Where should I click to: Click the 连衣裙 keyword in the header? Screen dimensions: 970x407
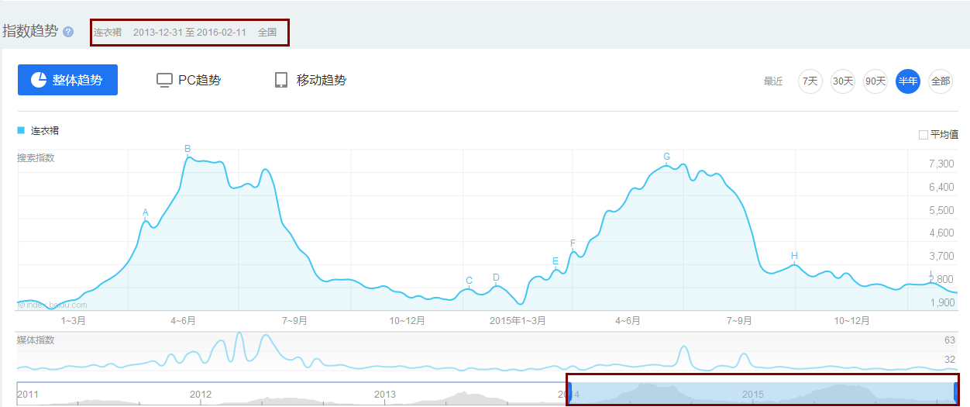tap(108, 33)
